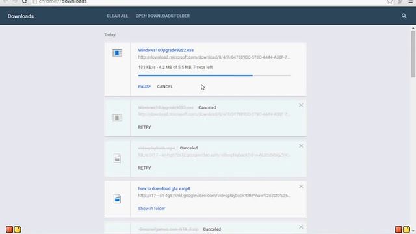
Task: Click the exe file icon of active download
Action: (x=117, y=53)
